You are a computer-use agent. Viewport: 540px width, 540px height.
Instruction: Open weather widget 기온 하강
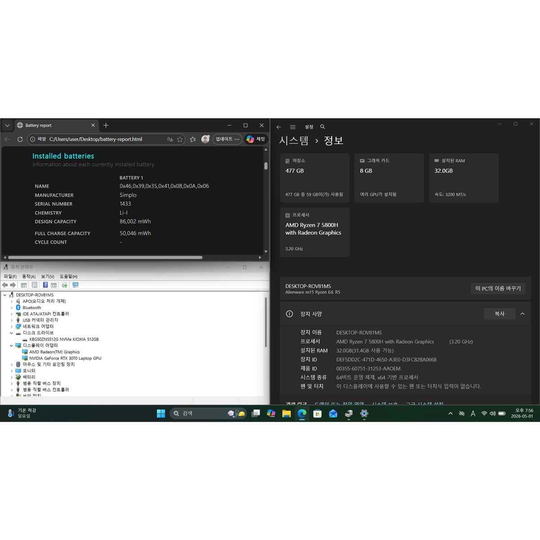coord(22,413)
